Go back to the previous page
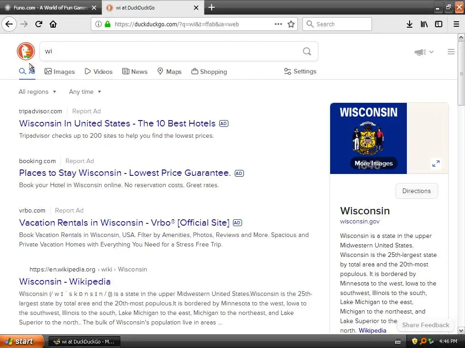This screenshot has width=465, height=348. pyautogui.click(x=9, y=24)
